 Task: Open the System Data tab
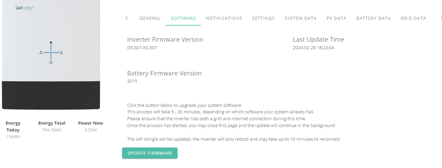point(300,18)
